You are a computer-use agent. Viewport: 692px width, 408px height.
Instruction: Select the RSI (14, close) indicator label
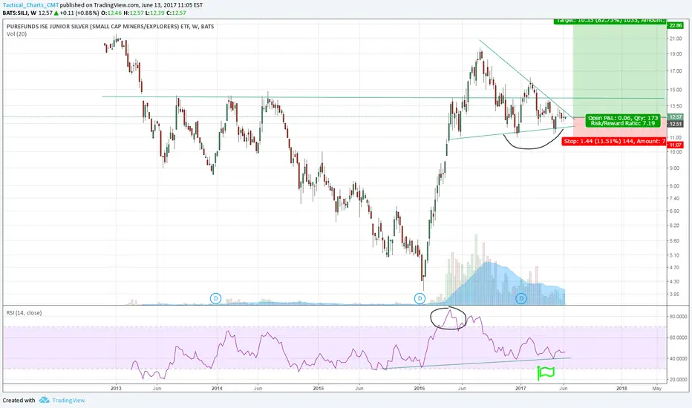tap(24, 313)
